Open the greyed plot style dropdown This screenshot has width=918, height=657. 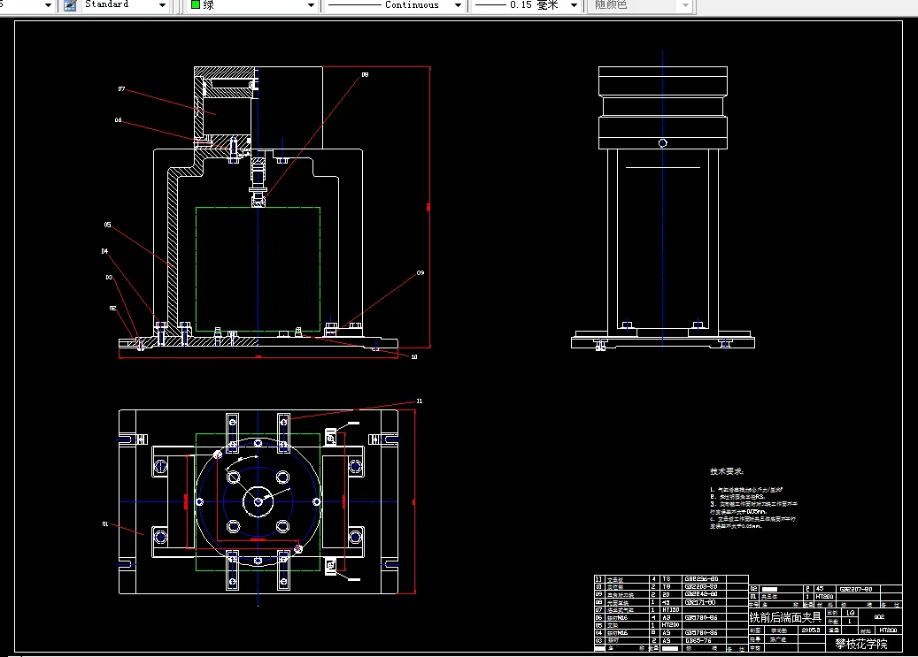coord(683,5)
